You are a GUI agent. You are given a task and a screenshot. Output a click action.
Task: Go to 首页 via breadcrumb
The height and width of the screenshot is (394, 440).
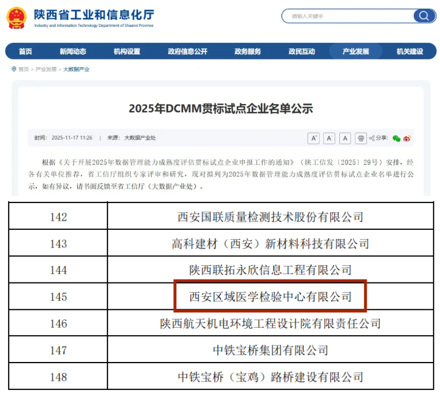point(23,69)
